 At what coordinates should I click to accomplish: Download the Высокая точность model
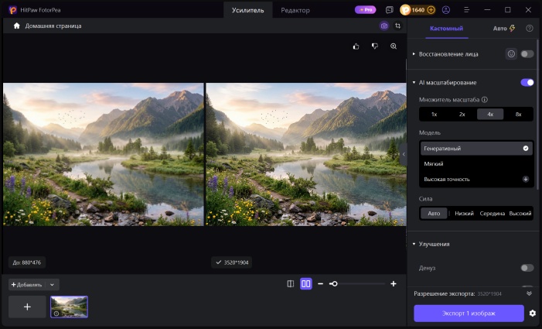[526, 179]
